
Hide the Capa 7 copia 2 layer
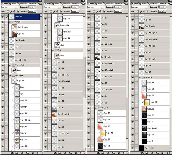pyautogui.click(x=46, y=114)
